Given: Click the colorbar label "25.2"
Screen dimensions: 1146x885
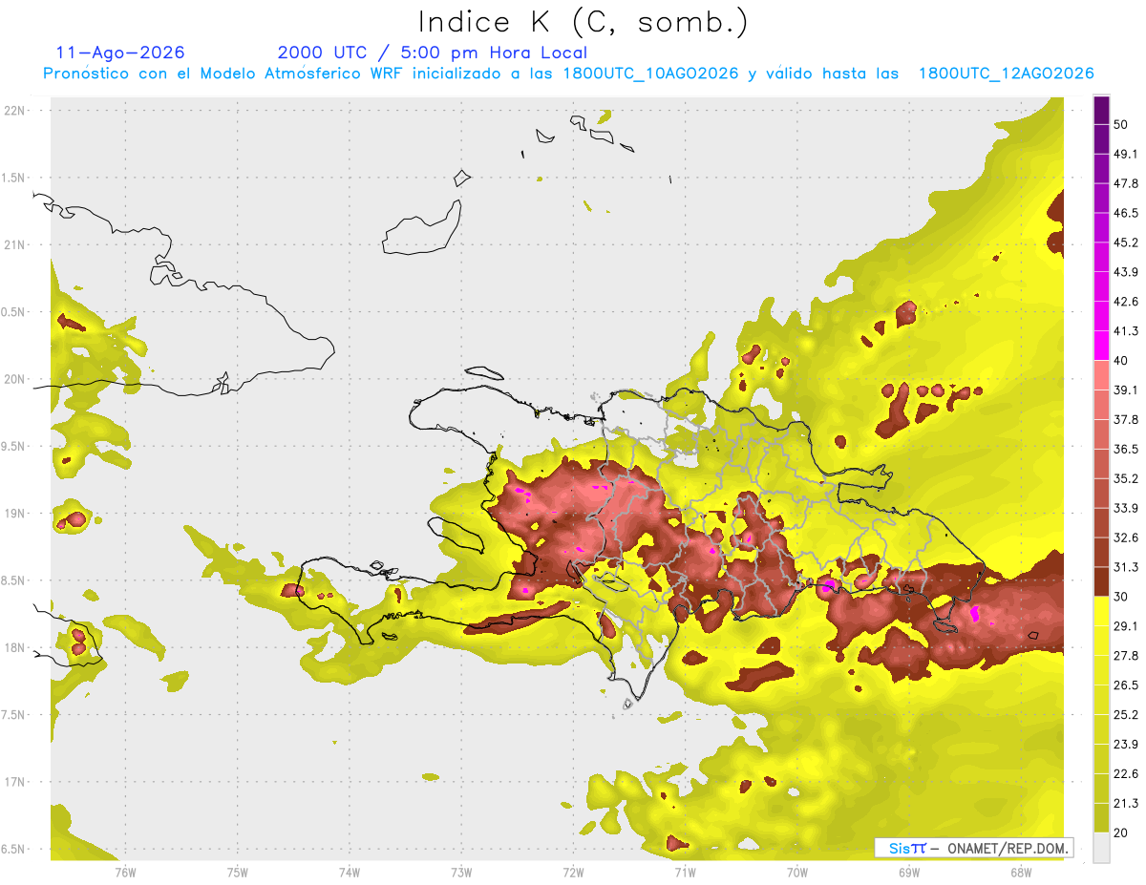Looking at the screenshot, I should [1126, 715].
